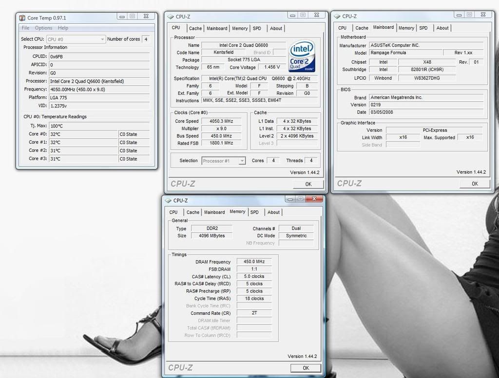Open the Options menu in Core Temp
Screen dimensions: 499x378
[43, 28]
